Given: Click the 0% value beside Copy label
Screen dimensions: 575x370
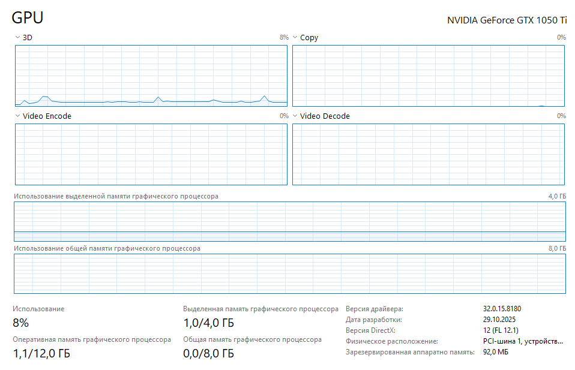Looking at the screenshot, I should click(x=561, y=37).
